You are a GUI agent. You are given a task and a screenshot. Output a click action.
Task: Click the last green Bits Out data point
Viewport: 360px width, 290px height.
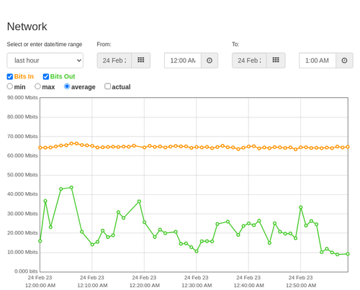coord(348,254)
